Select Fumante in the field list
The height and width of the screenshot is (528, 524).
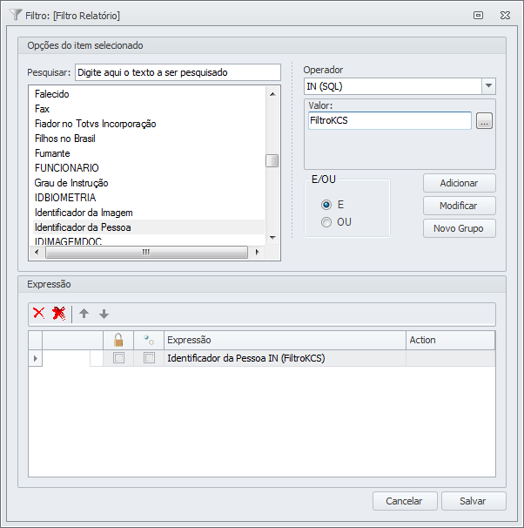(52, 153)
